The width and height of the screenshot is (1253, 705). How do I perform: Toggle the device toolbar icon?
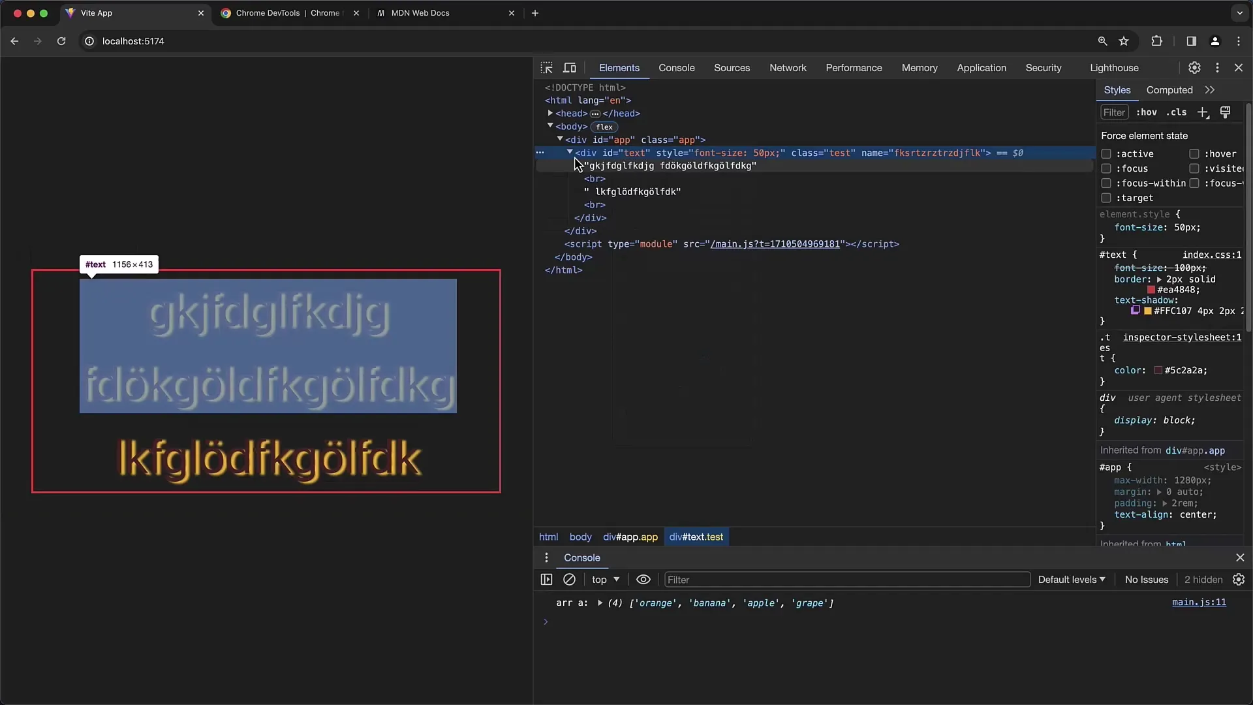tap(570, 68)
